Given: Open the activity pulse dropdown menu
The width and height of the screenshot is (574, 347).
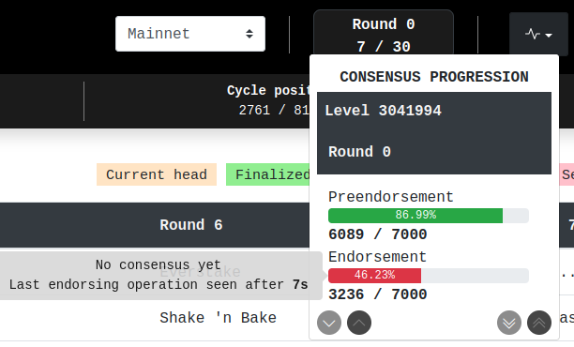Looking at the screenshot, I should click(538, 35).
